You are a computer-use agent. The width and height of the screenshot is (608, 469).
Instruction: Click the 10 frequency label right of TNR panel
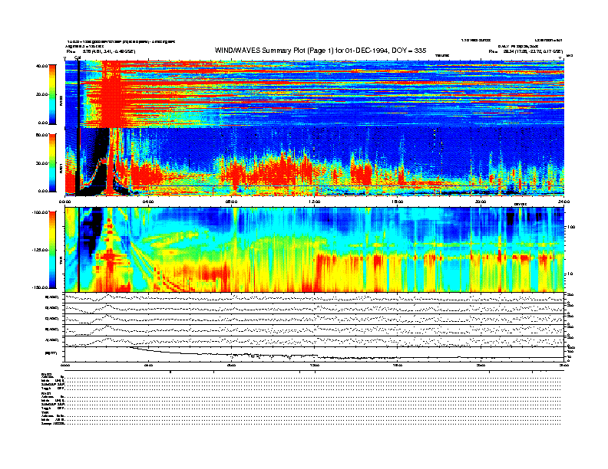coord(570,274)
